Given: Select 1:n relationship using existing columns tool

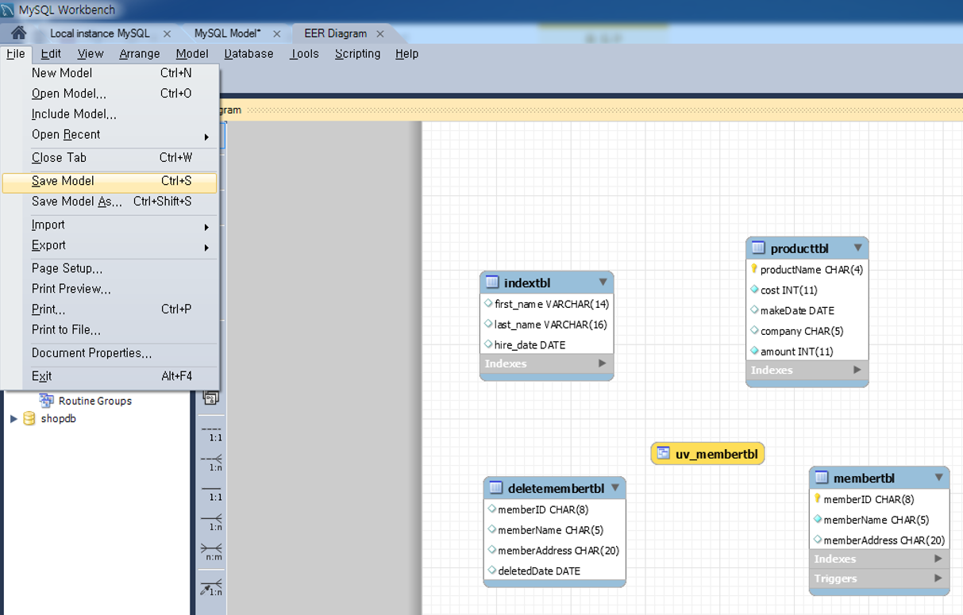Looking at the screenshot, I should [210, 587].
